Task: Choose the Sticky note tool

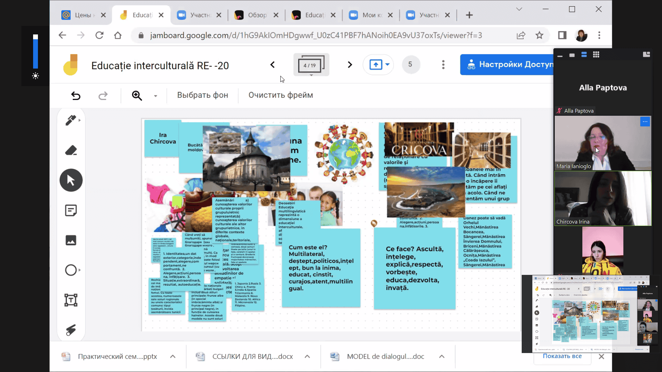Action: [71, 210]
